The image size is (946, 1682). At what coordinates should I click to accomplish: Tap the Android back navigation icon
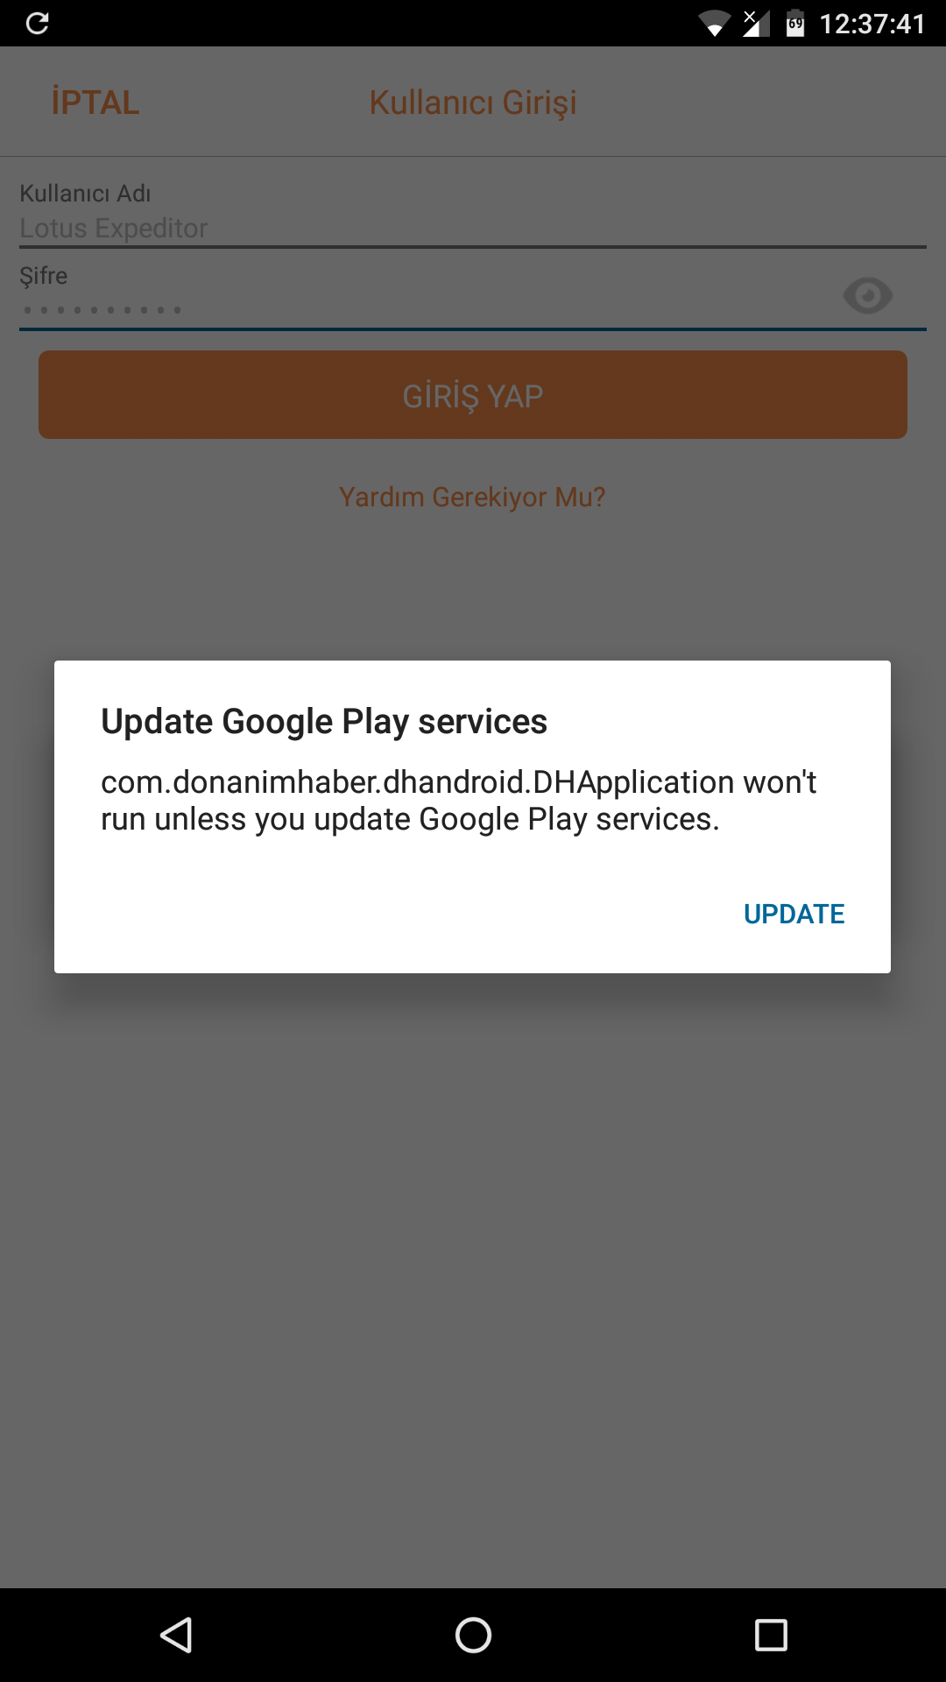pyautogui.click(x=176, y=1635)
